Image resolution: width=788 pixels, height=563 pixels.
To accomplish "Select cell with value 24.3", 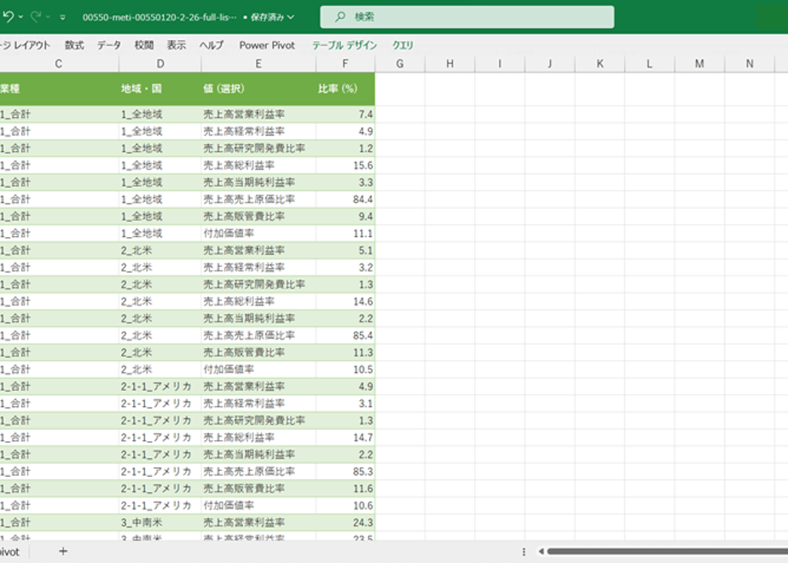I will [x=345, y=522].
